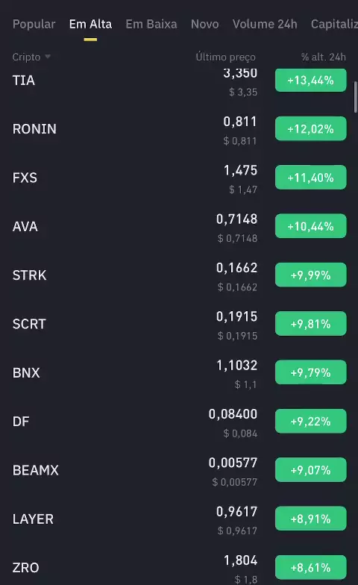Expand the Cripto sort dropdown arrow
The height and width of the screenshot is (585, 358).
pos(48,57)
